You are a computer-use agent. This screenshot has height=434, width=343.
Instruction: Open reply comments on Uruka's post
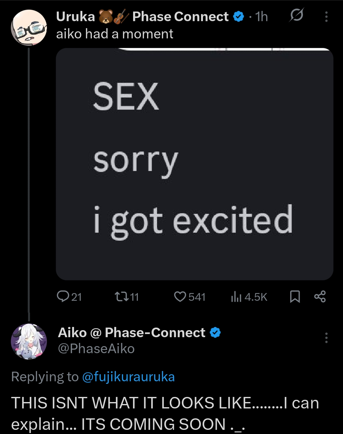pyautogui.click(x=69, y=297)
